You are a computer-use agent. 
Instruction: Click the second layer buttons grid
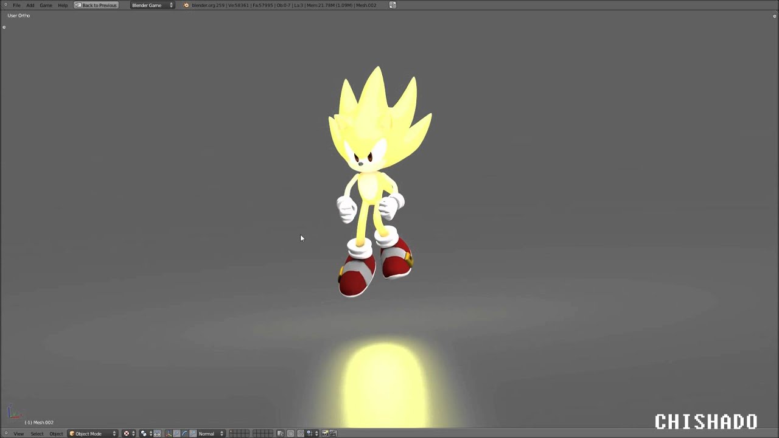263,434
